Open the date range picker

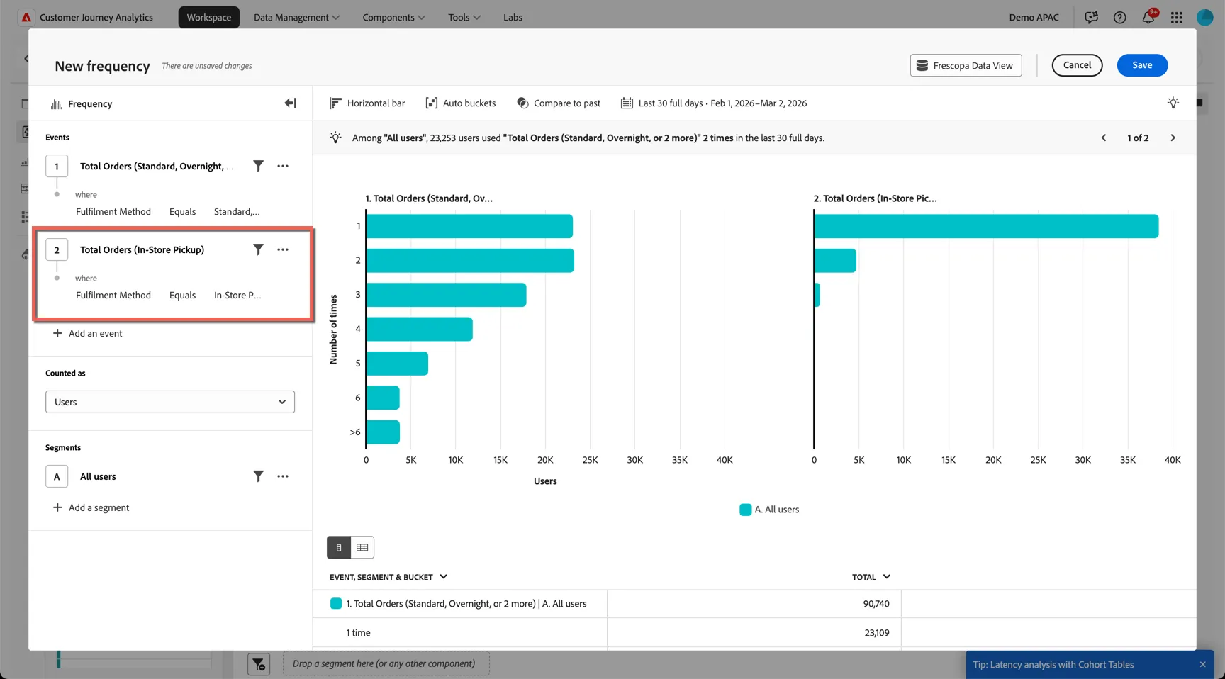click(714, 103)
